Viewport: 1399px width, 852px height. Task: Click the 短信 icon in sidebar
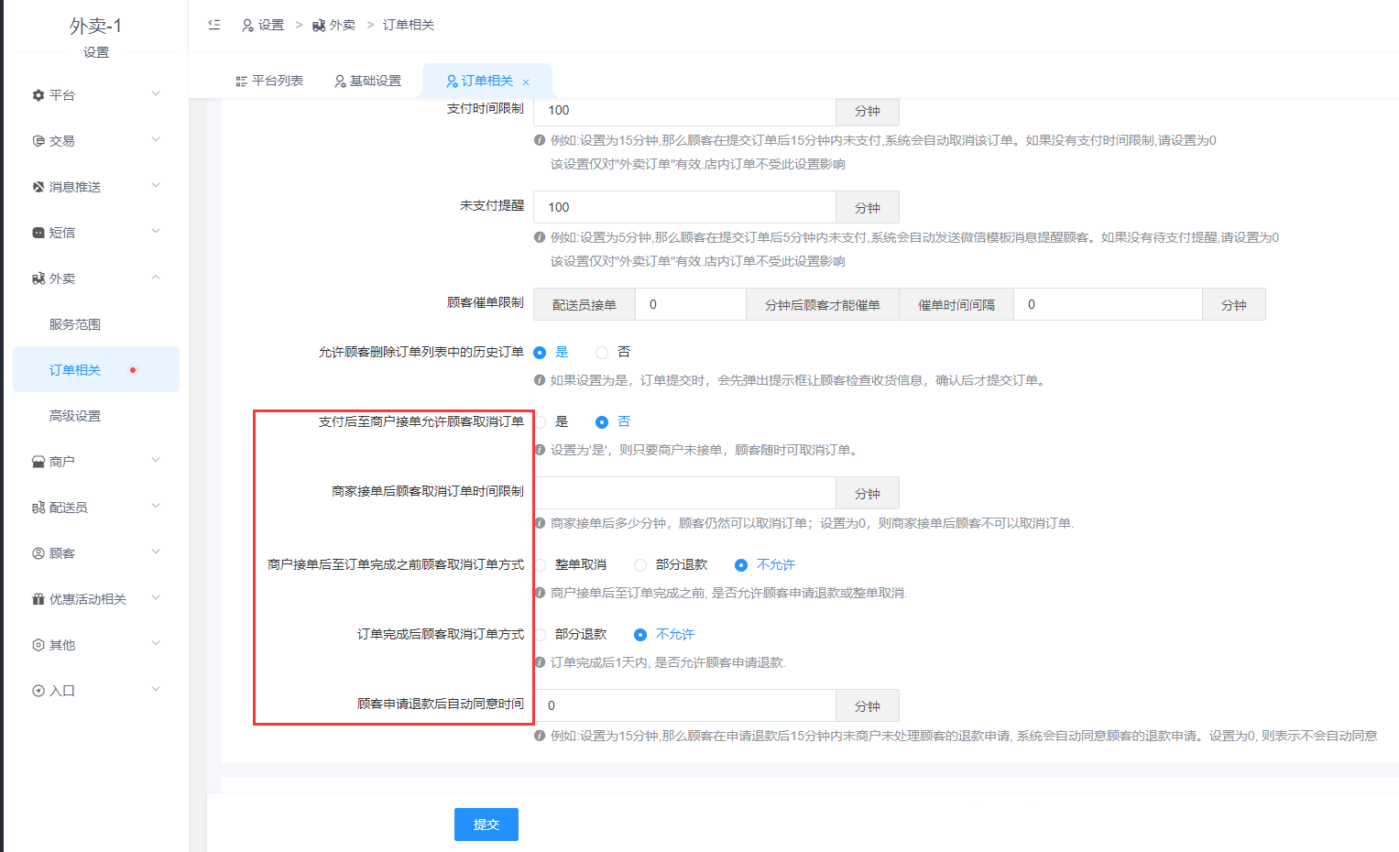(38, 233)
